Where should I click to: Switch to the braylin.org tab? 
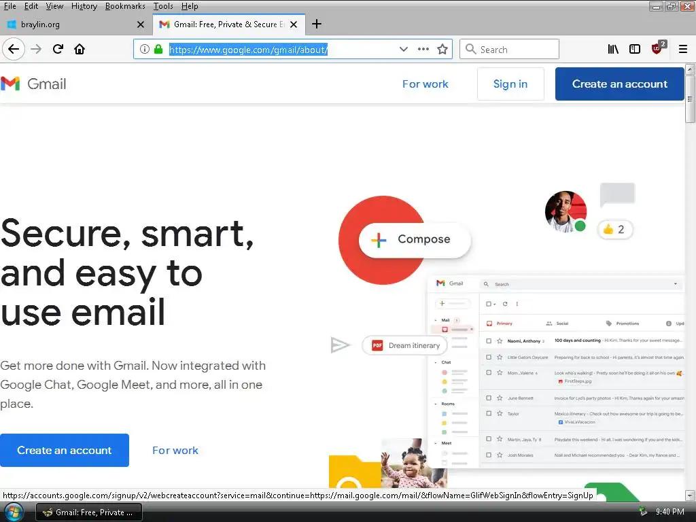(75, 24)
